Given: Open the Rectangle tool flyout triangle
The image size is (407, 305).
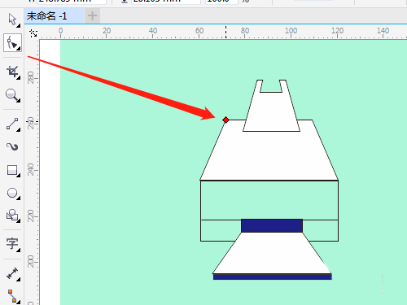Looking at the screenshot, I should pyautogui.click(x=19, y=176).
